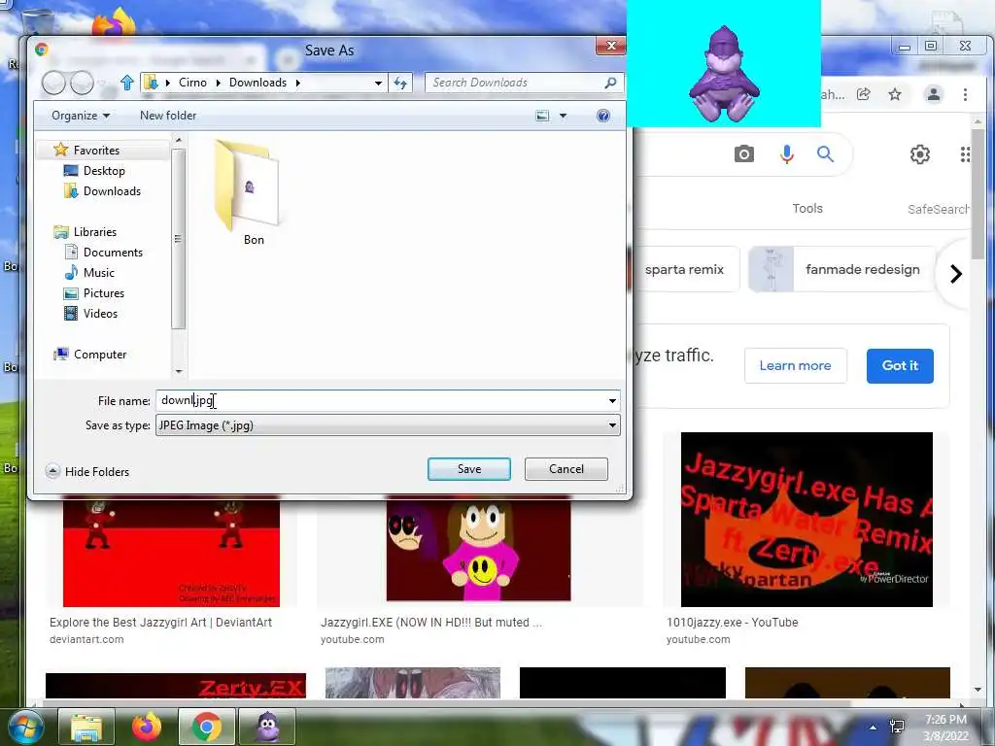This screenshot has width=995, height=746.
Task: Select Libraries in the navigation pane
Action: 94,232
